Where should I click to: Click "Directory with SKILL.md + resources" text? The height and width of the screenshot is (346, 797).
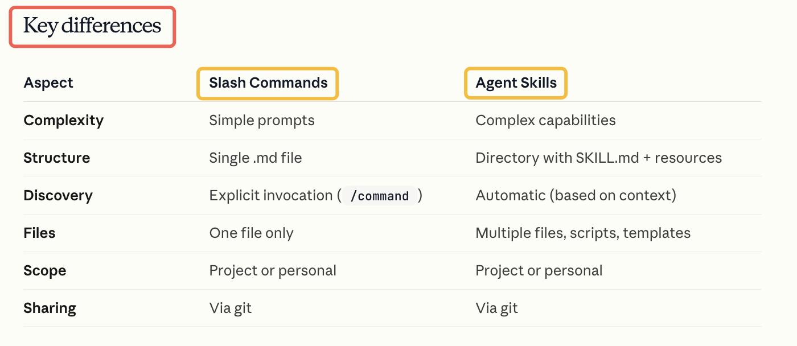tap(598, 158)
